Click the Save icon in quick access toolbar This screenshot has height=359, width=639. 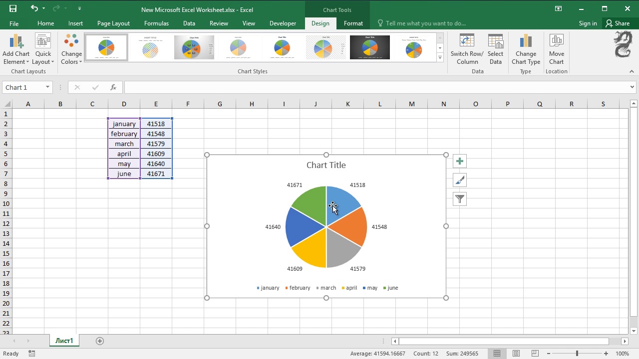point(13,8)
